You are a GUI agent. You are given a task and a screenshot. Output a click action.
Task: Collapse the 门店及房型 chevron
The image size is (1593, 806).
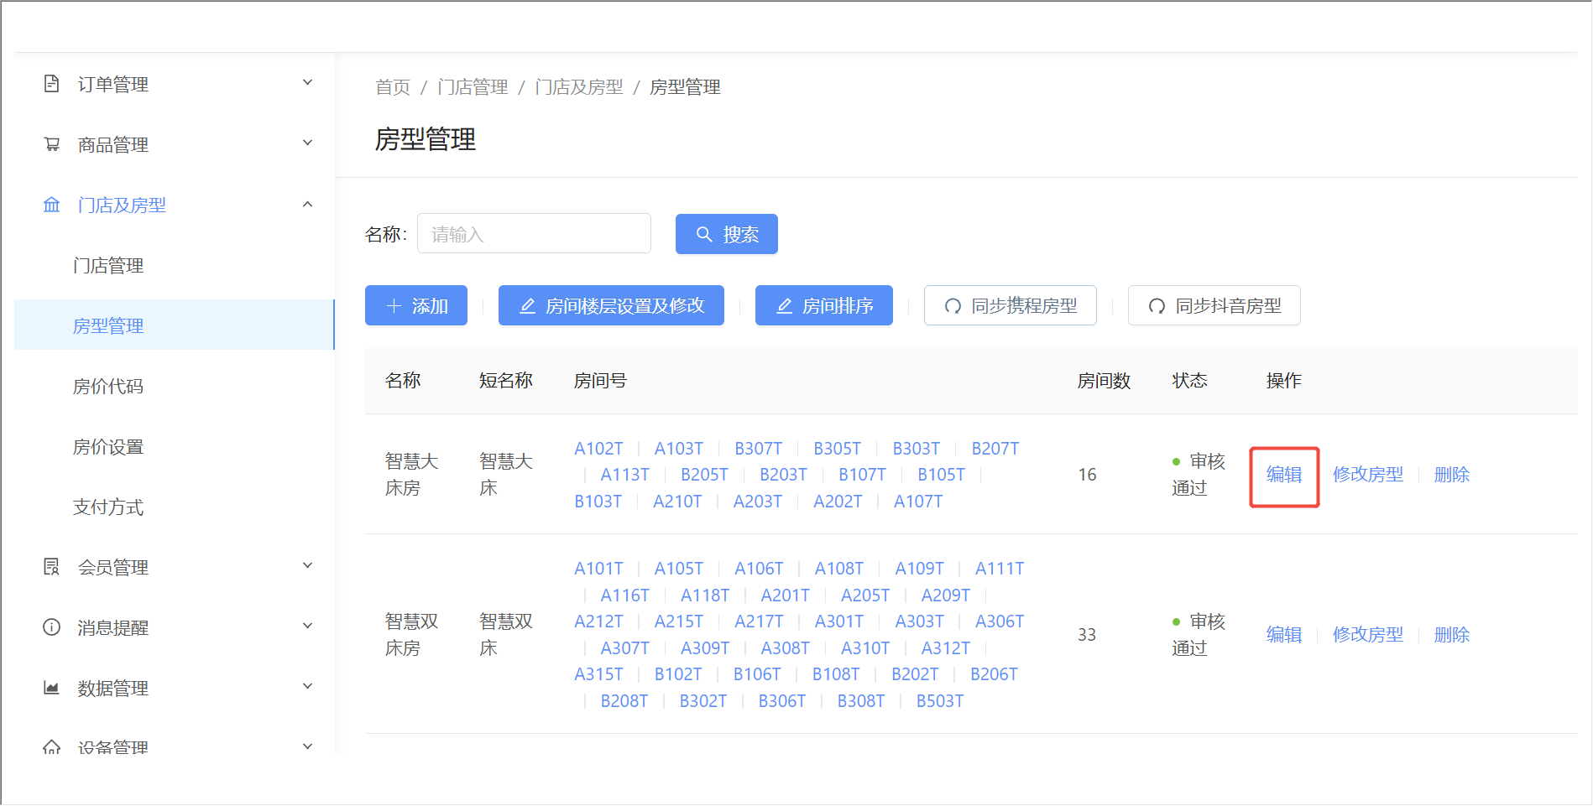(x=307, y=204)
